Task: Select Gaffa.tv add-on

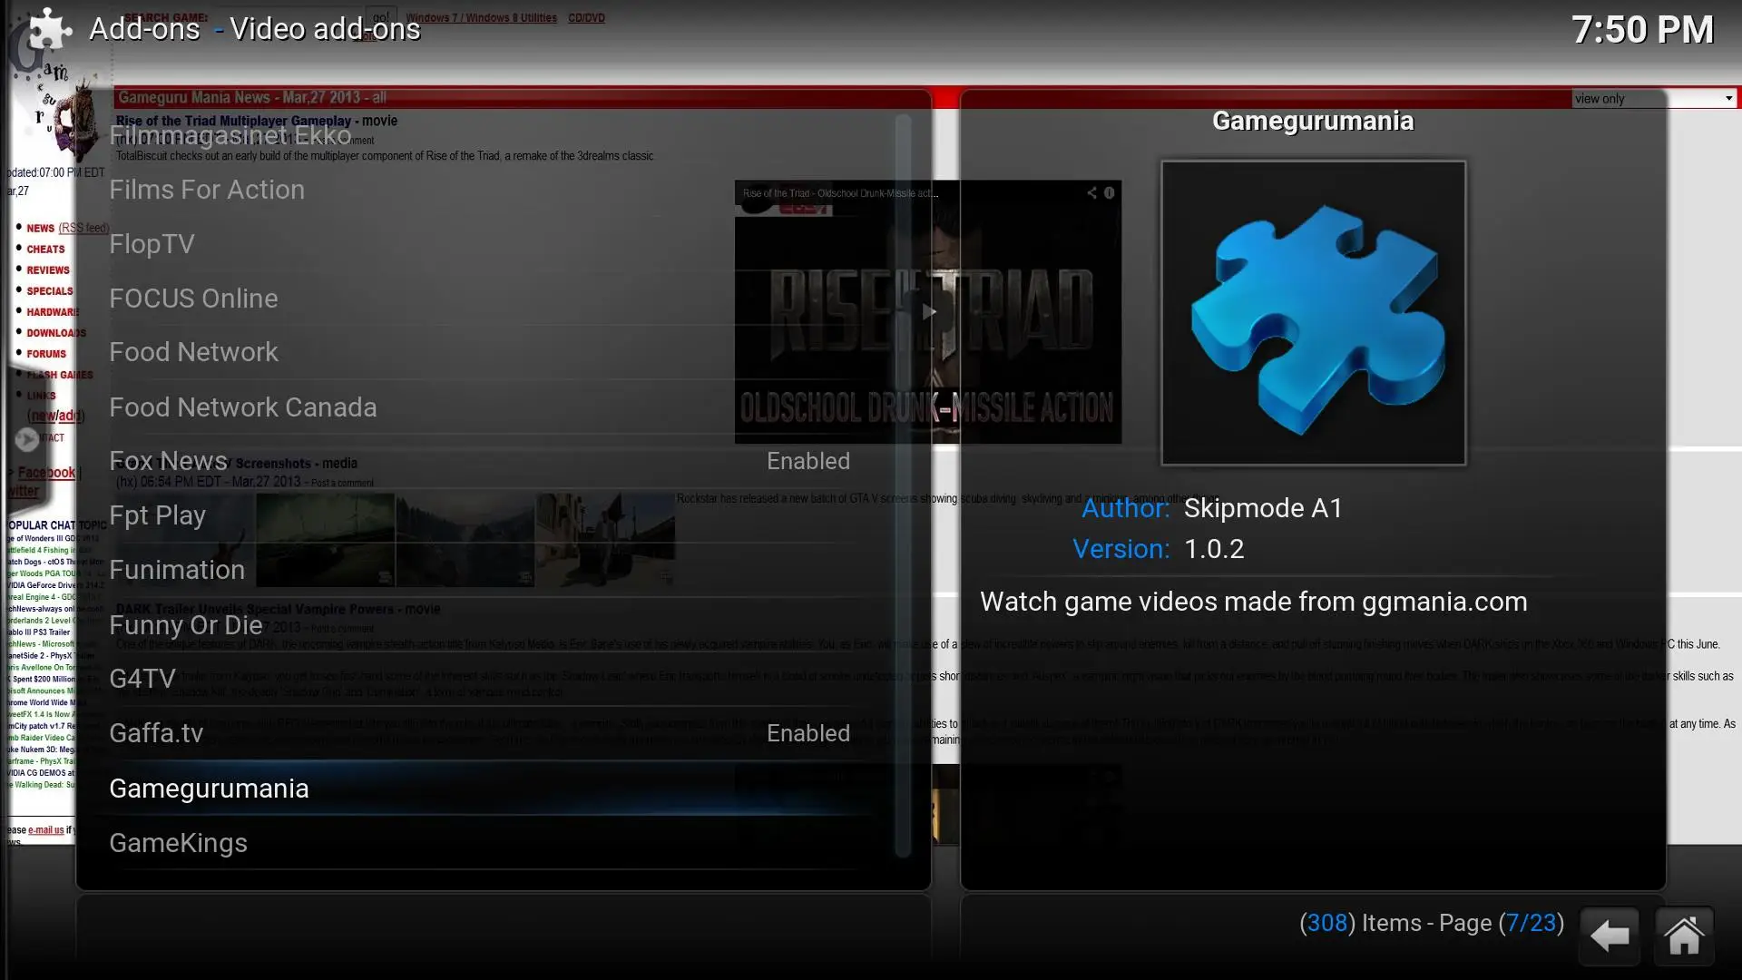Action: 484,733
